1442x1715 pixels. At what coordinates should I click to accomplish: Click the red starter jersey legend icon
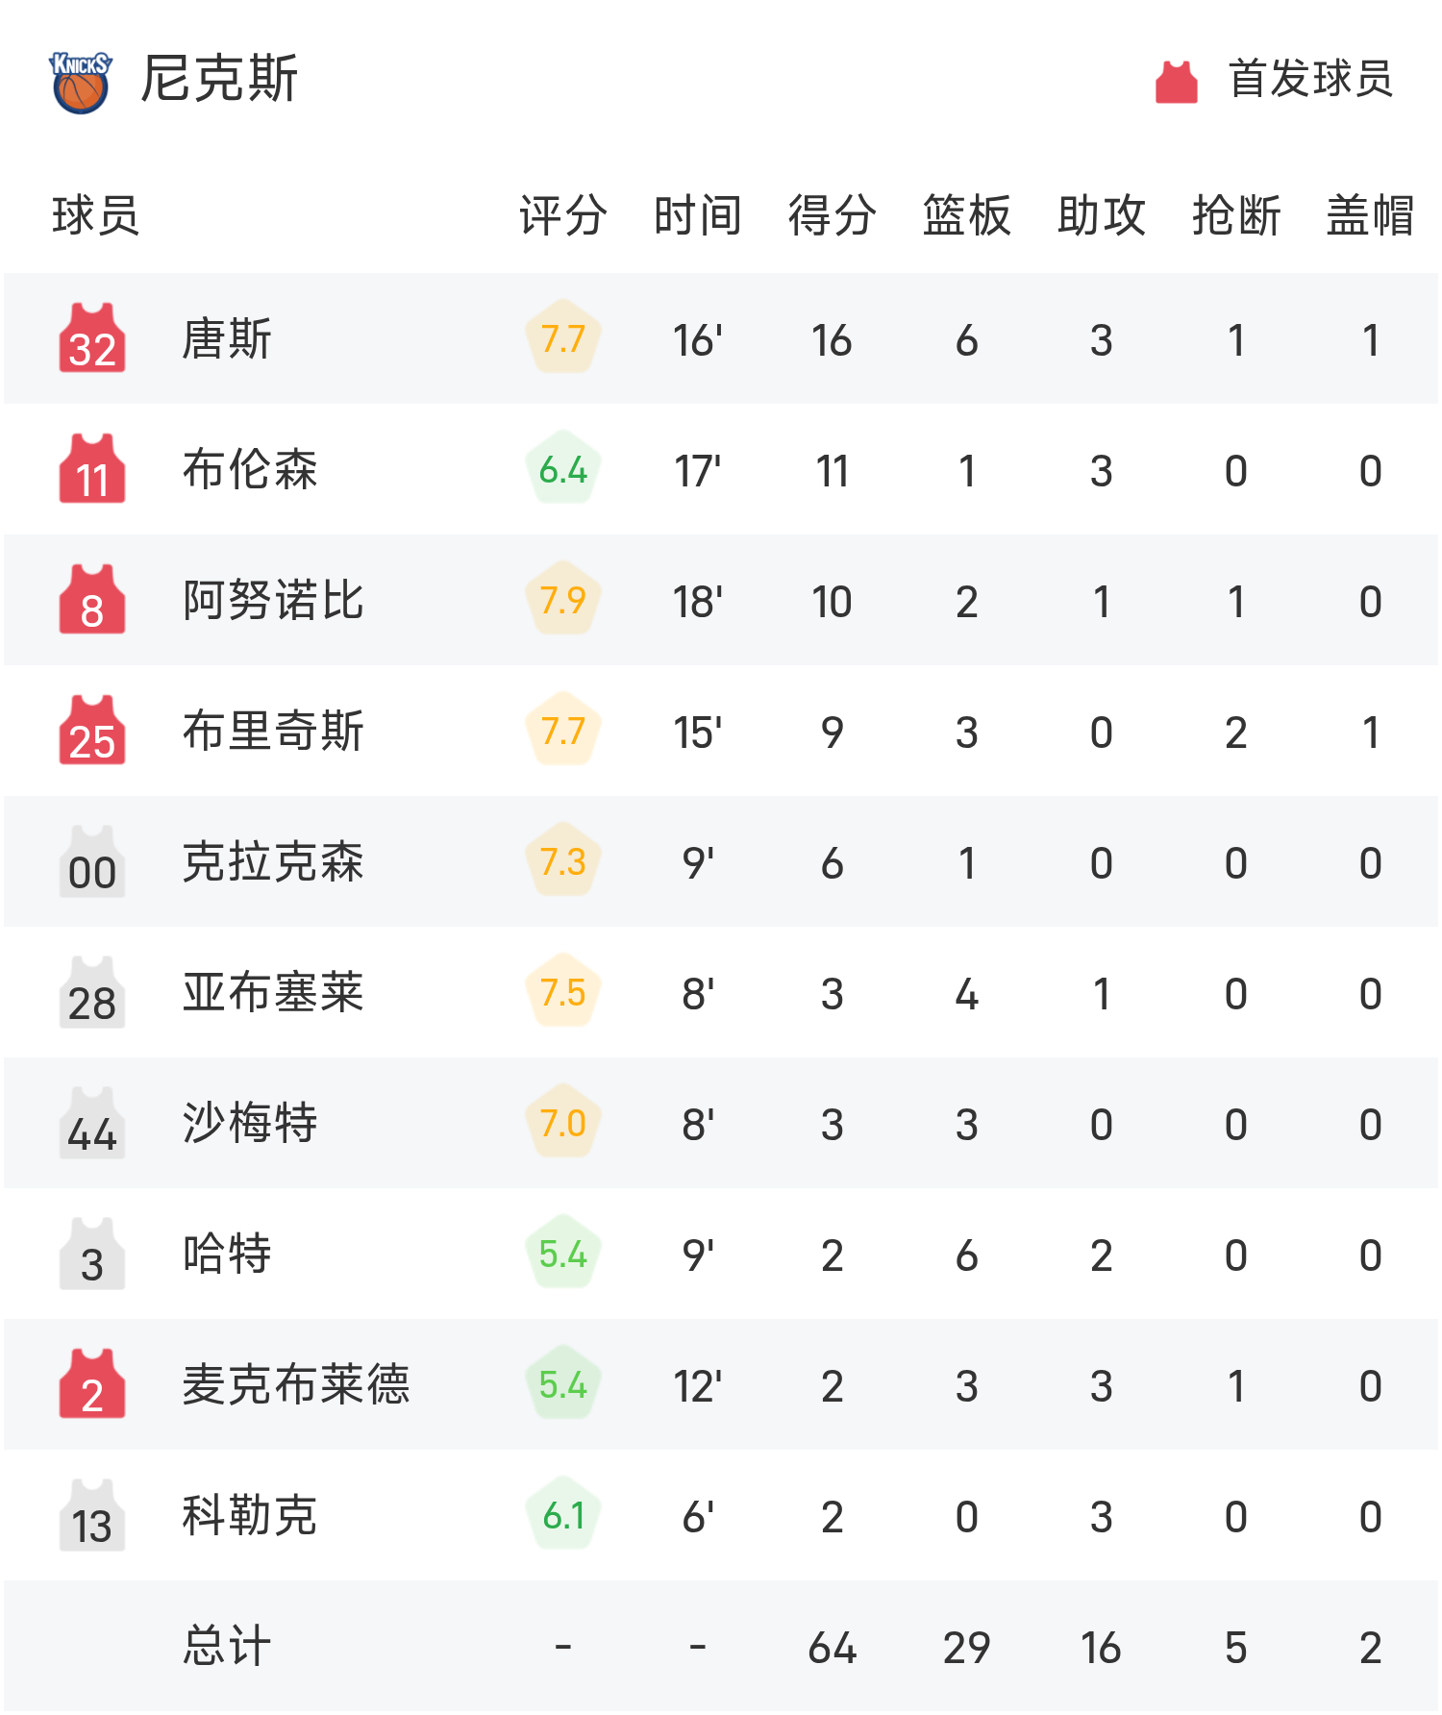coord(1176,82)
